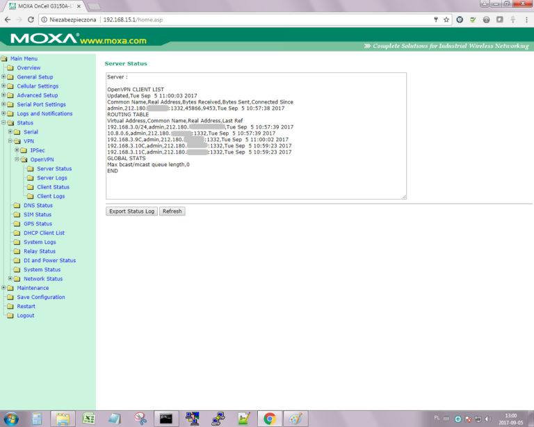
Task: Click the volume speaker tray icon
Action: click(488, 419)
